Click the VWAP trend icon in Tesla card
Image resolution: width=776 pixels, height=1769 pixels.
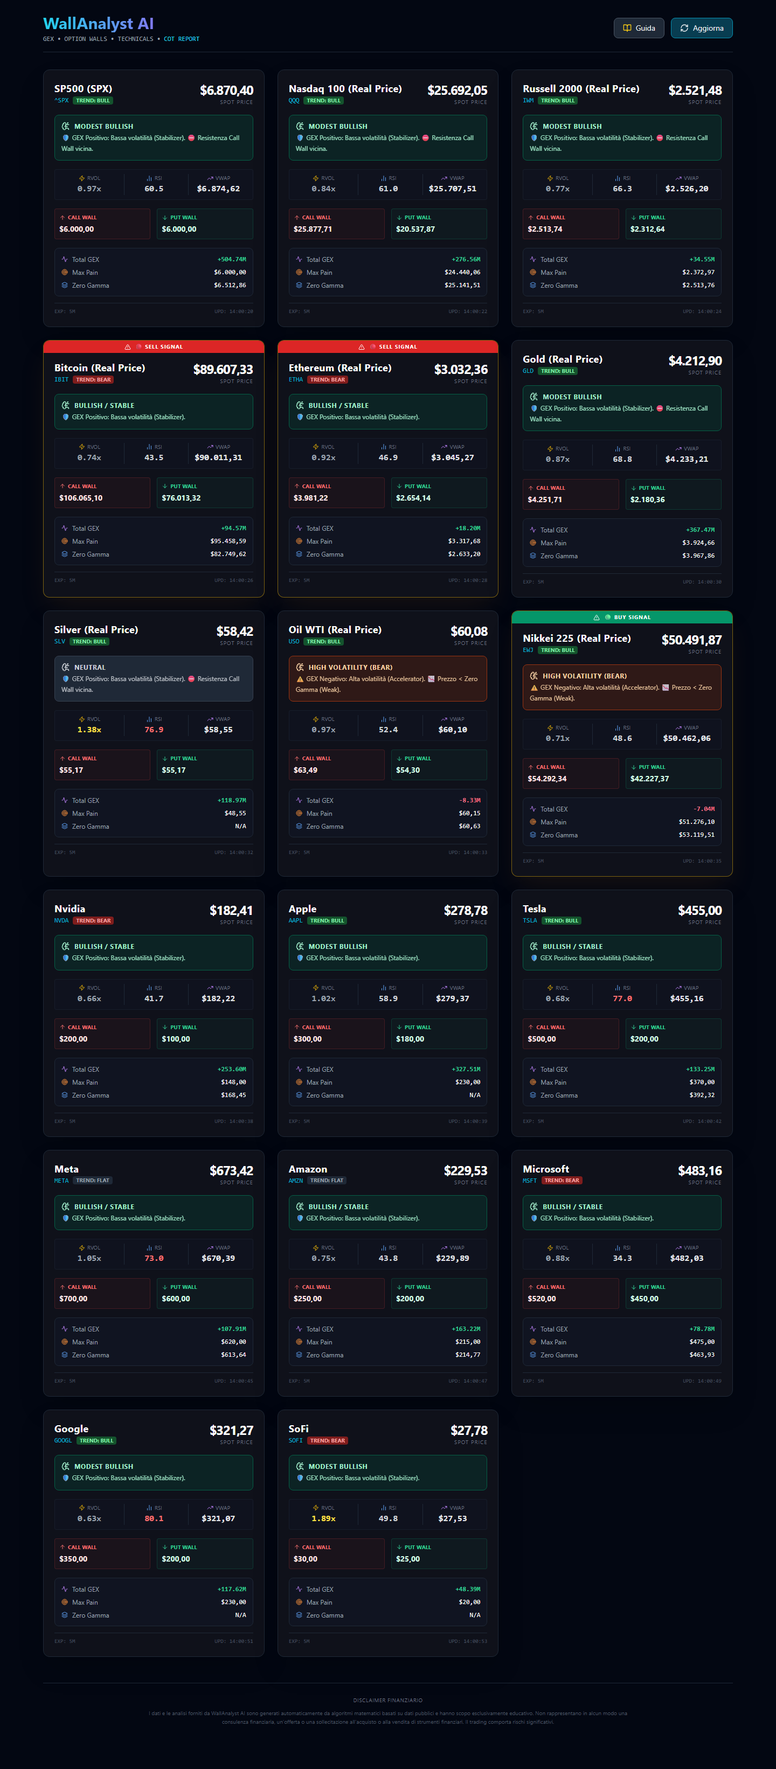tap(678, 988)
